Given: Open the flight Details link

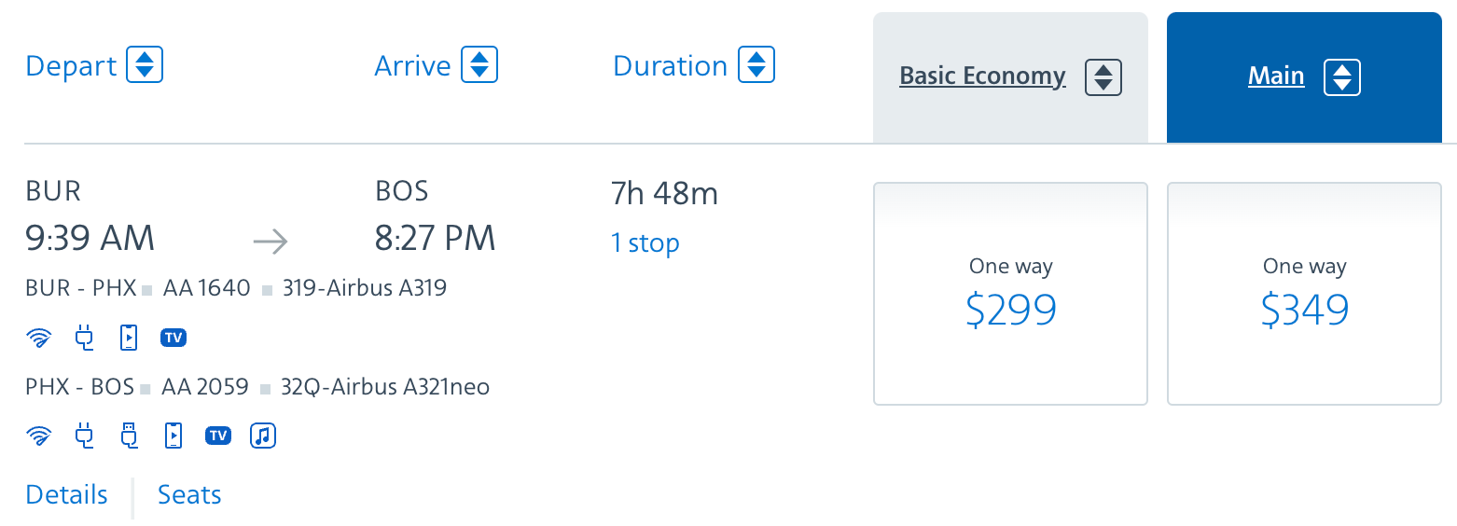Looking at the screenshot, I should [x=67, y=494].
